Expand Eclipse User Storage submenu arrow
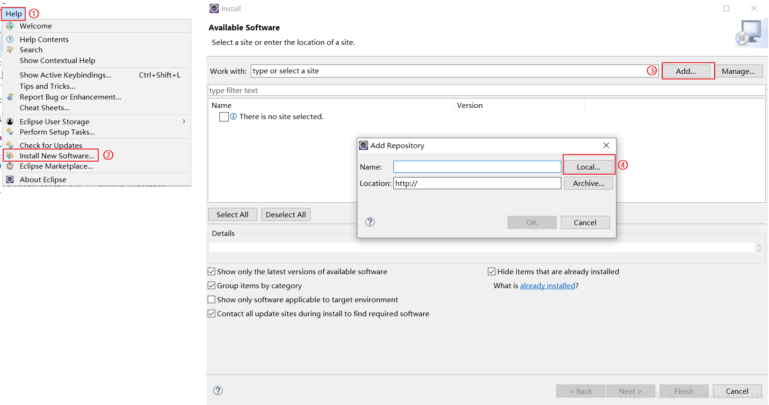Image resolution: width=769 pixels, height=405 pixels. (x=184, y=121)
